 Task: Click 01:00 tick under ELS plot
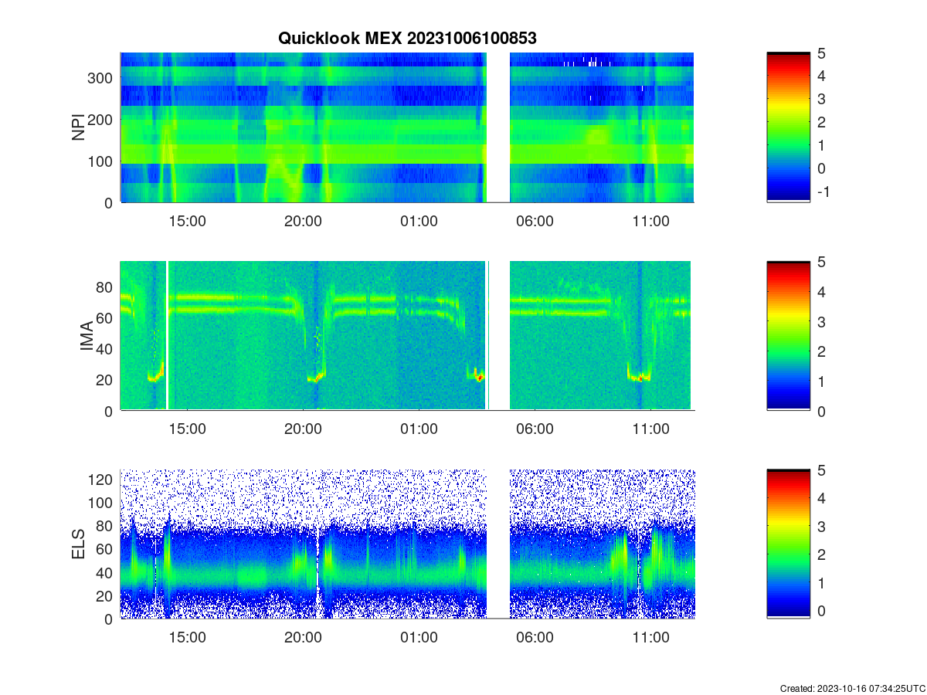coord(419,638)
